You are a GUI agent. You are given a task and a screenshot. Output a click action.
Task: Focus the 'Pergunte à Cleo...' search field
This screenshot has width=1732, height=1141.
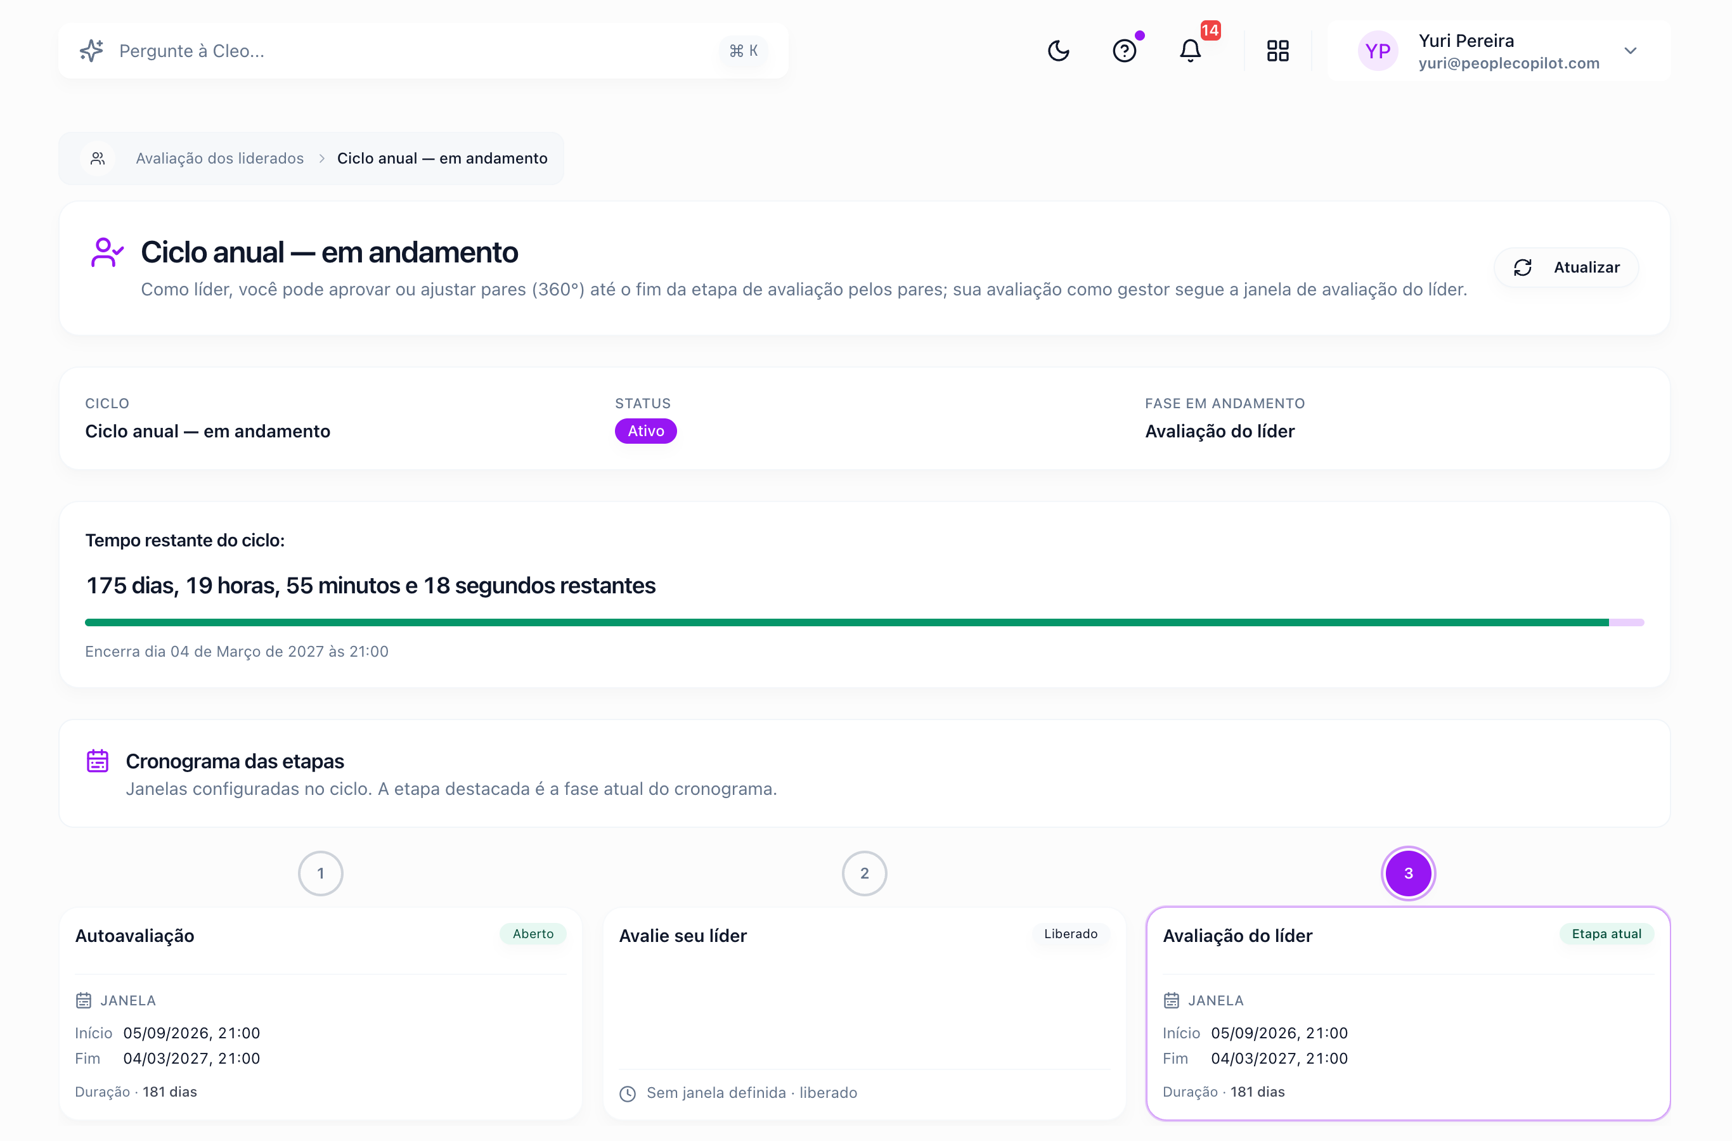click(423, 51)
